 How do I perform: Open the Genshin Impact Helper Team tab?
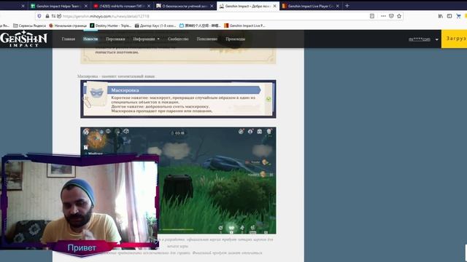(x=55, y=6)
